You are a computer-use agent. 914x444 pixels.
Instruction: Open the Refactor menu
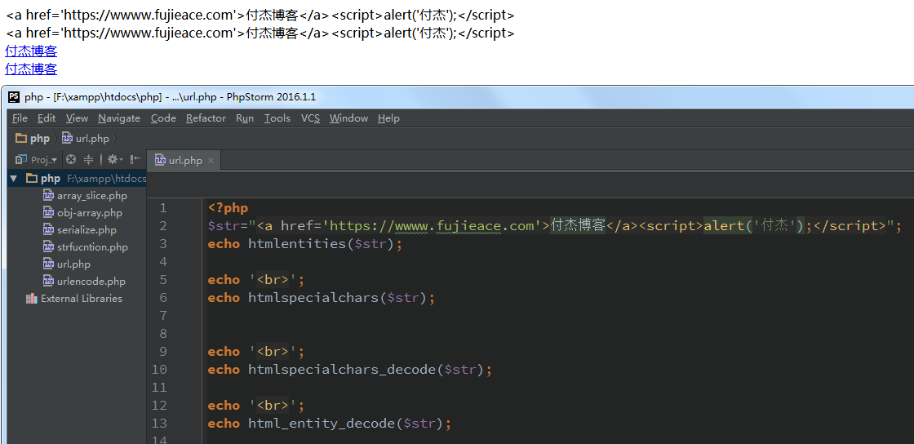206,118
